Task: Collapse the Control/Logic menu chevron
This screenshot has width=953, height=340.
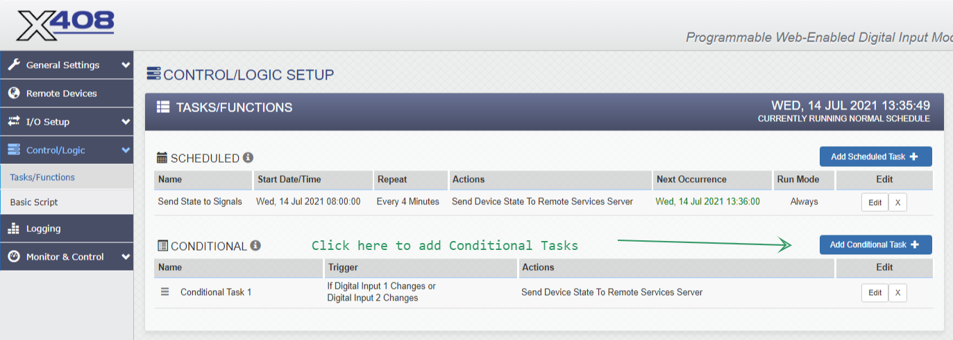Action: coord(126,150)
